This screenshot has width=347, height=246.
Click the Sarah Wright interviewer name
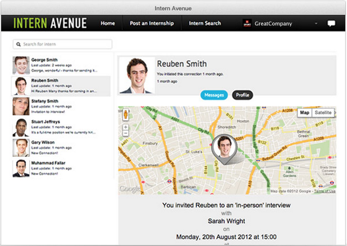(x=226, y=221)
